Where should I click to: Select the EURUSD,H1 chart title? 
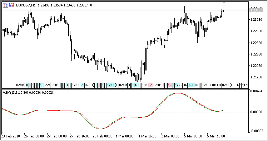26,5
